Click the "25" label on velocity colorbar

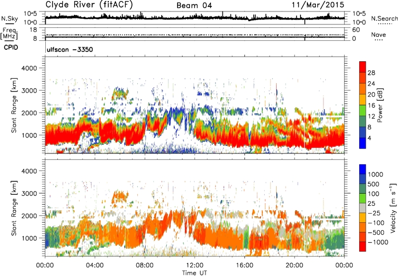[371, 203]
